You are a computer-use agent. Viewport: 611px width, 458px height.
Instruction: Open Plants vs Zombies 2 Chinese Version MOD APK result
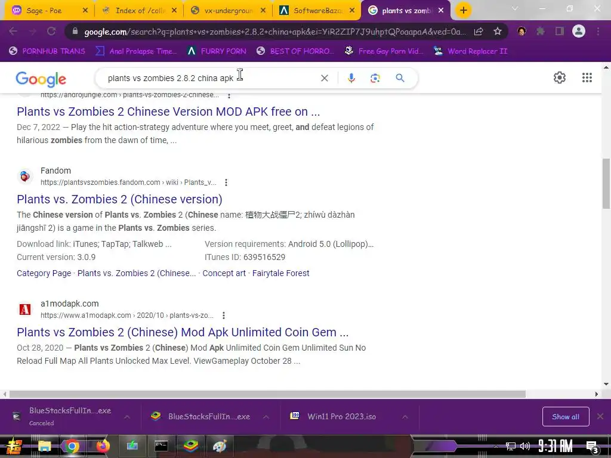click(168, 112)
